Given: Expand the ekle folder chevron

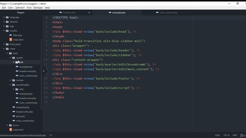Looking at the screenshot, I should coord(14,89).
